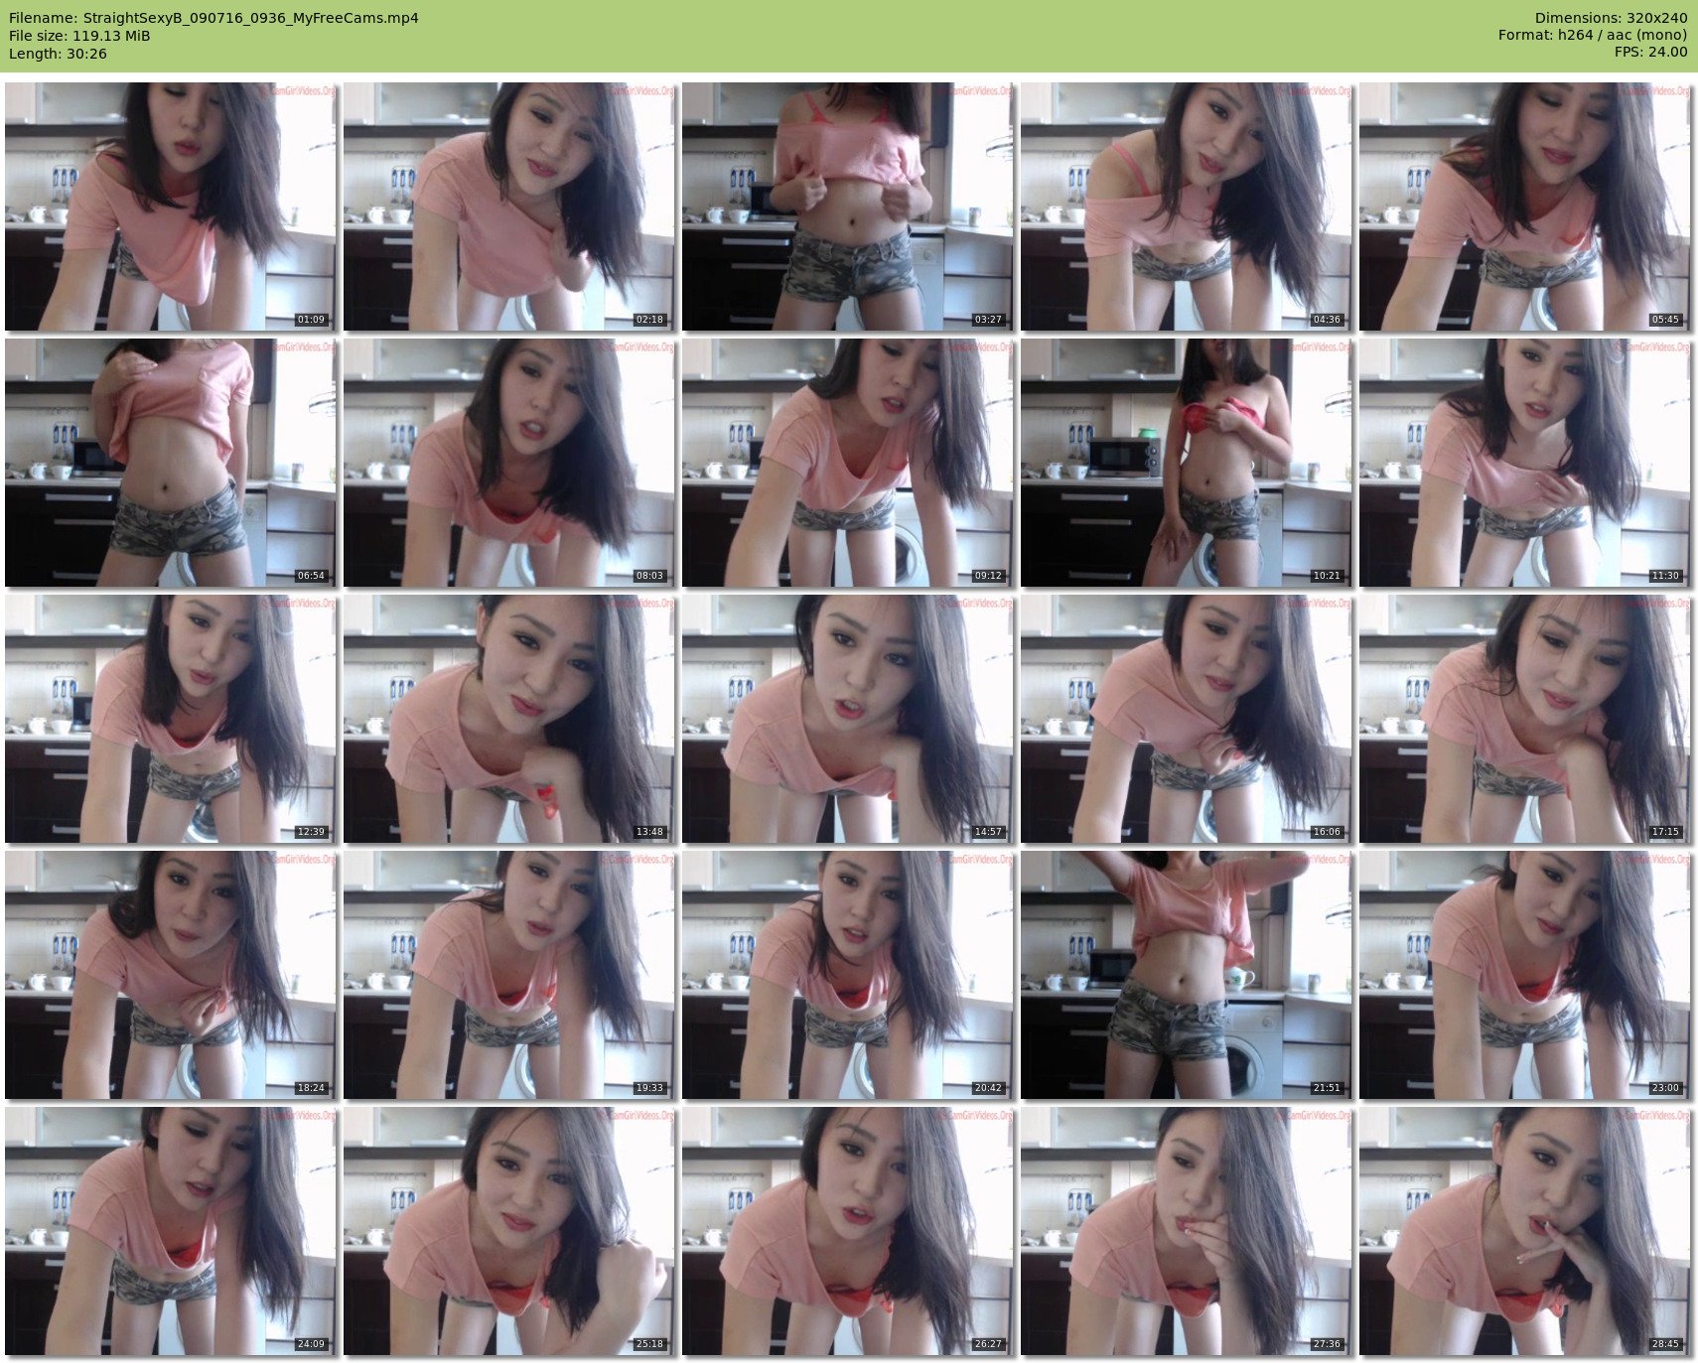Viewport: 1698px width, 1363px height.
Task: Click the thumbnail showing 09:12
Action: coord(847,463)
